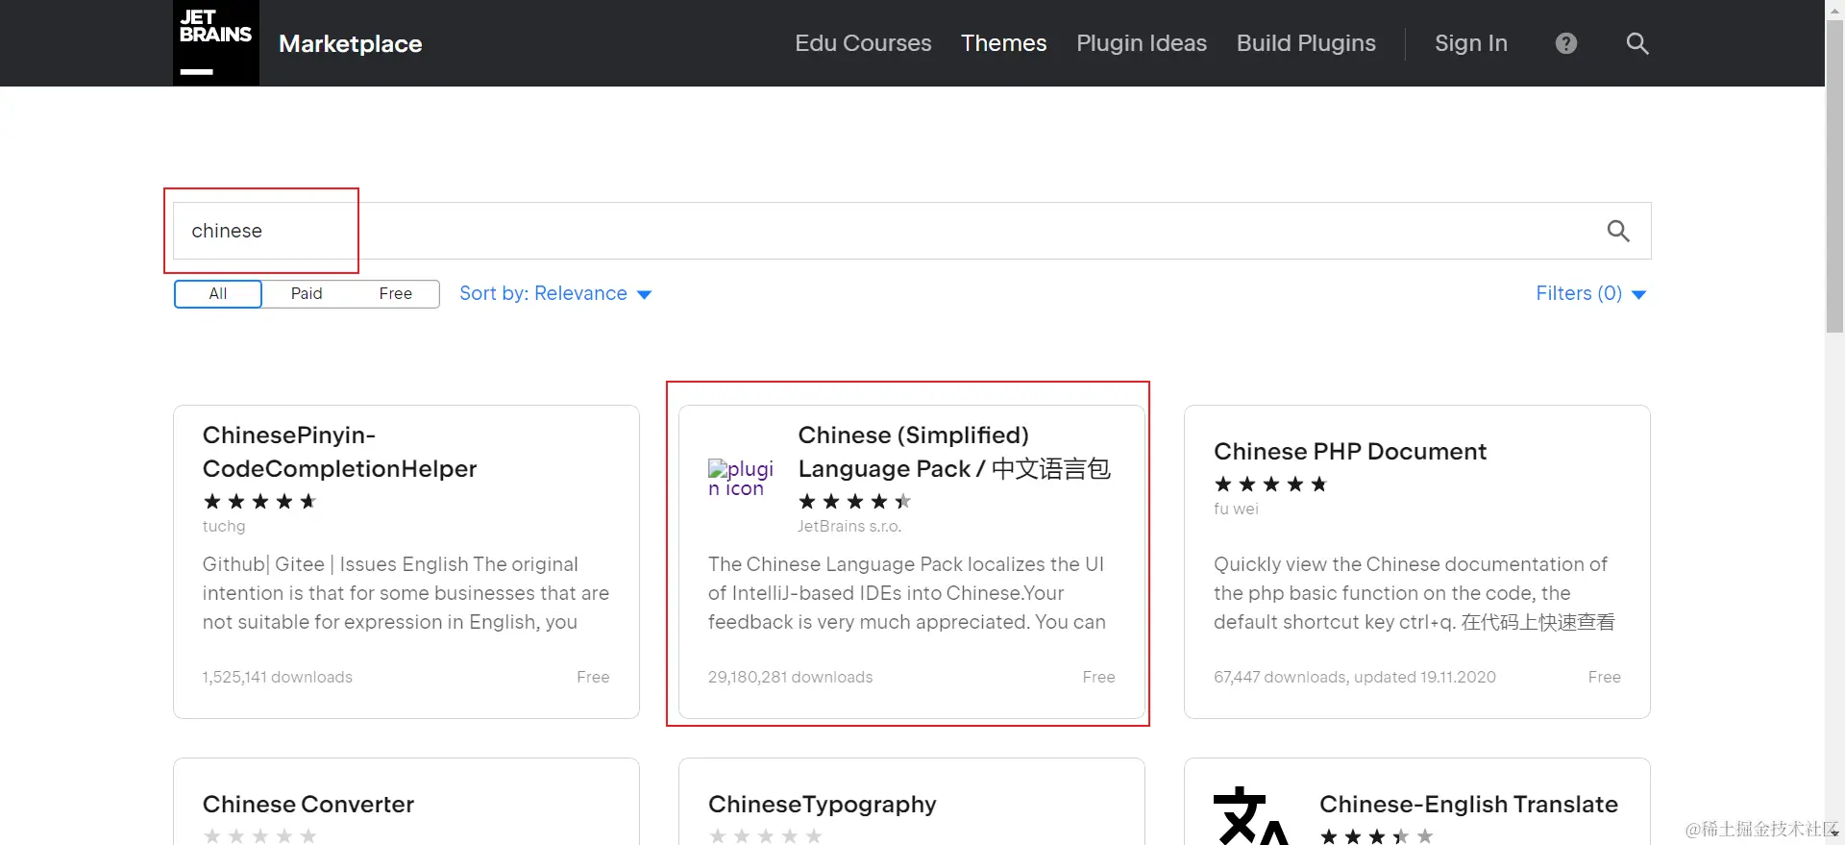This screenshot has height=845, width=1845.
Task: Open the Themes section
Action: [1003, 43]
